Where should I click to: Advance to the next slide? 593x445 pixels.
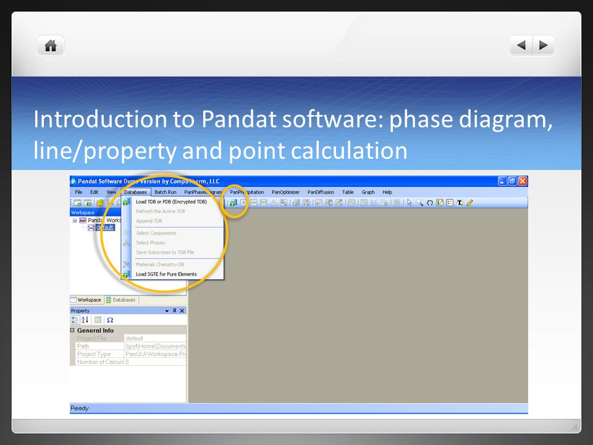click(544, 45)
